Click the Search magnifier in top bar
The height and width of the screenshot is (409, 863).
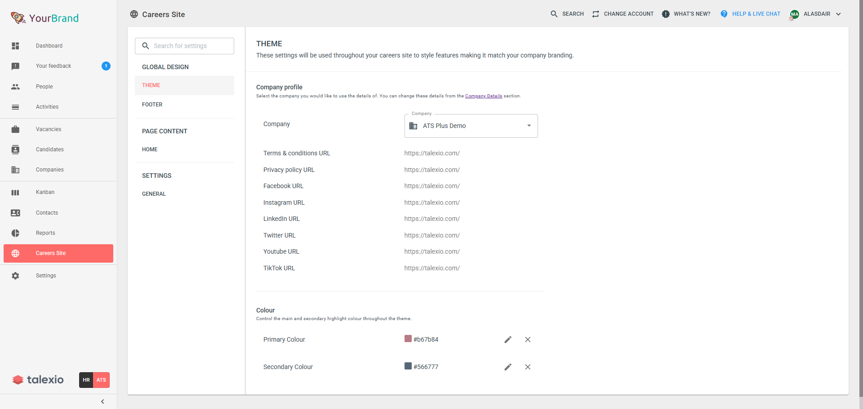554,14
